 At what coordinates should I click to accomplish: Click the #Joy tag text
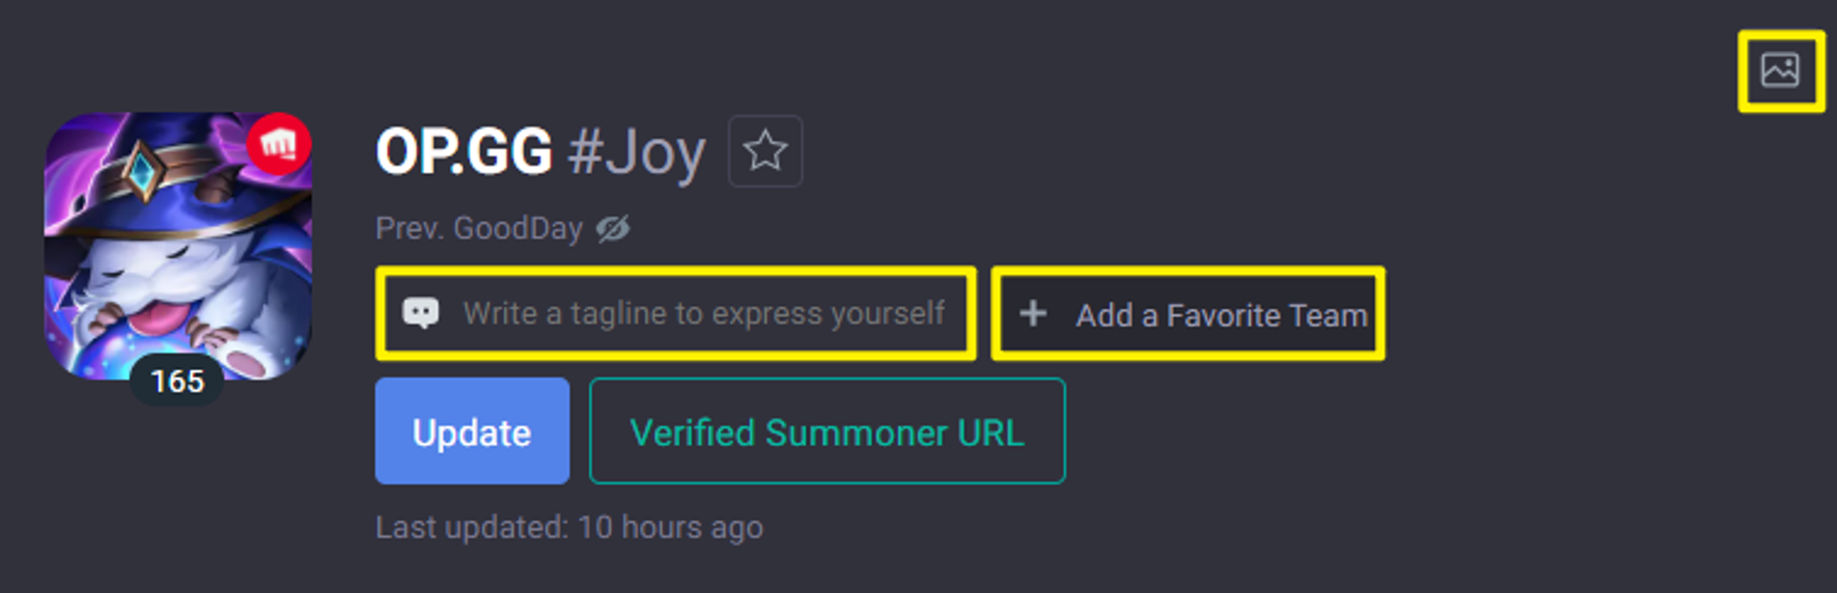click(637, 153)
